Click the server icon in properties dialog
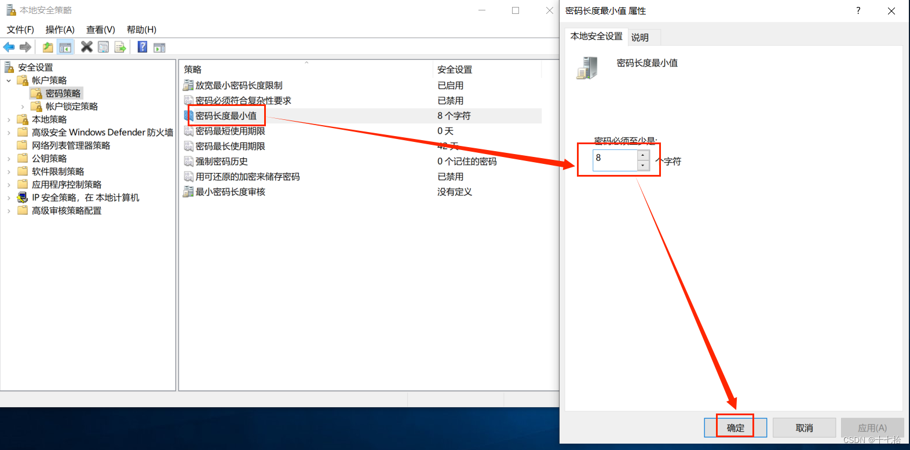Viewport: 910px width, 450px height. click(587, 68)
